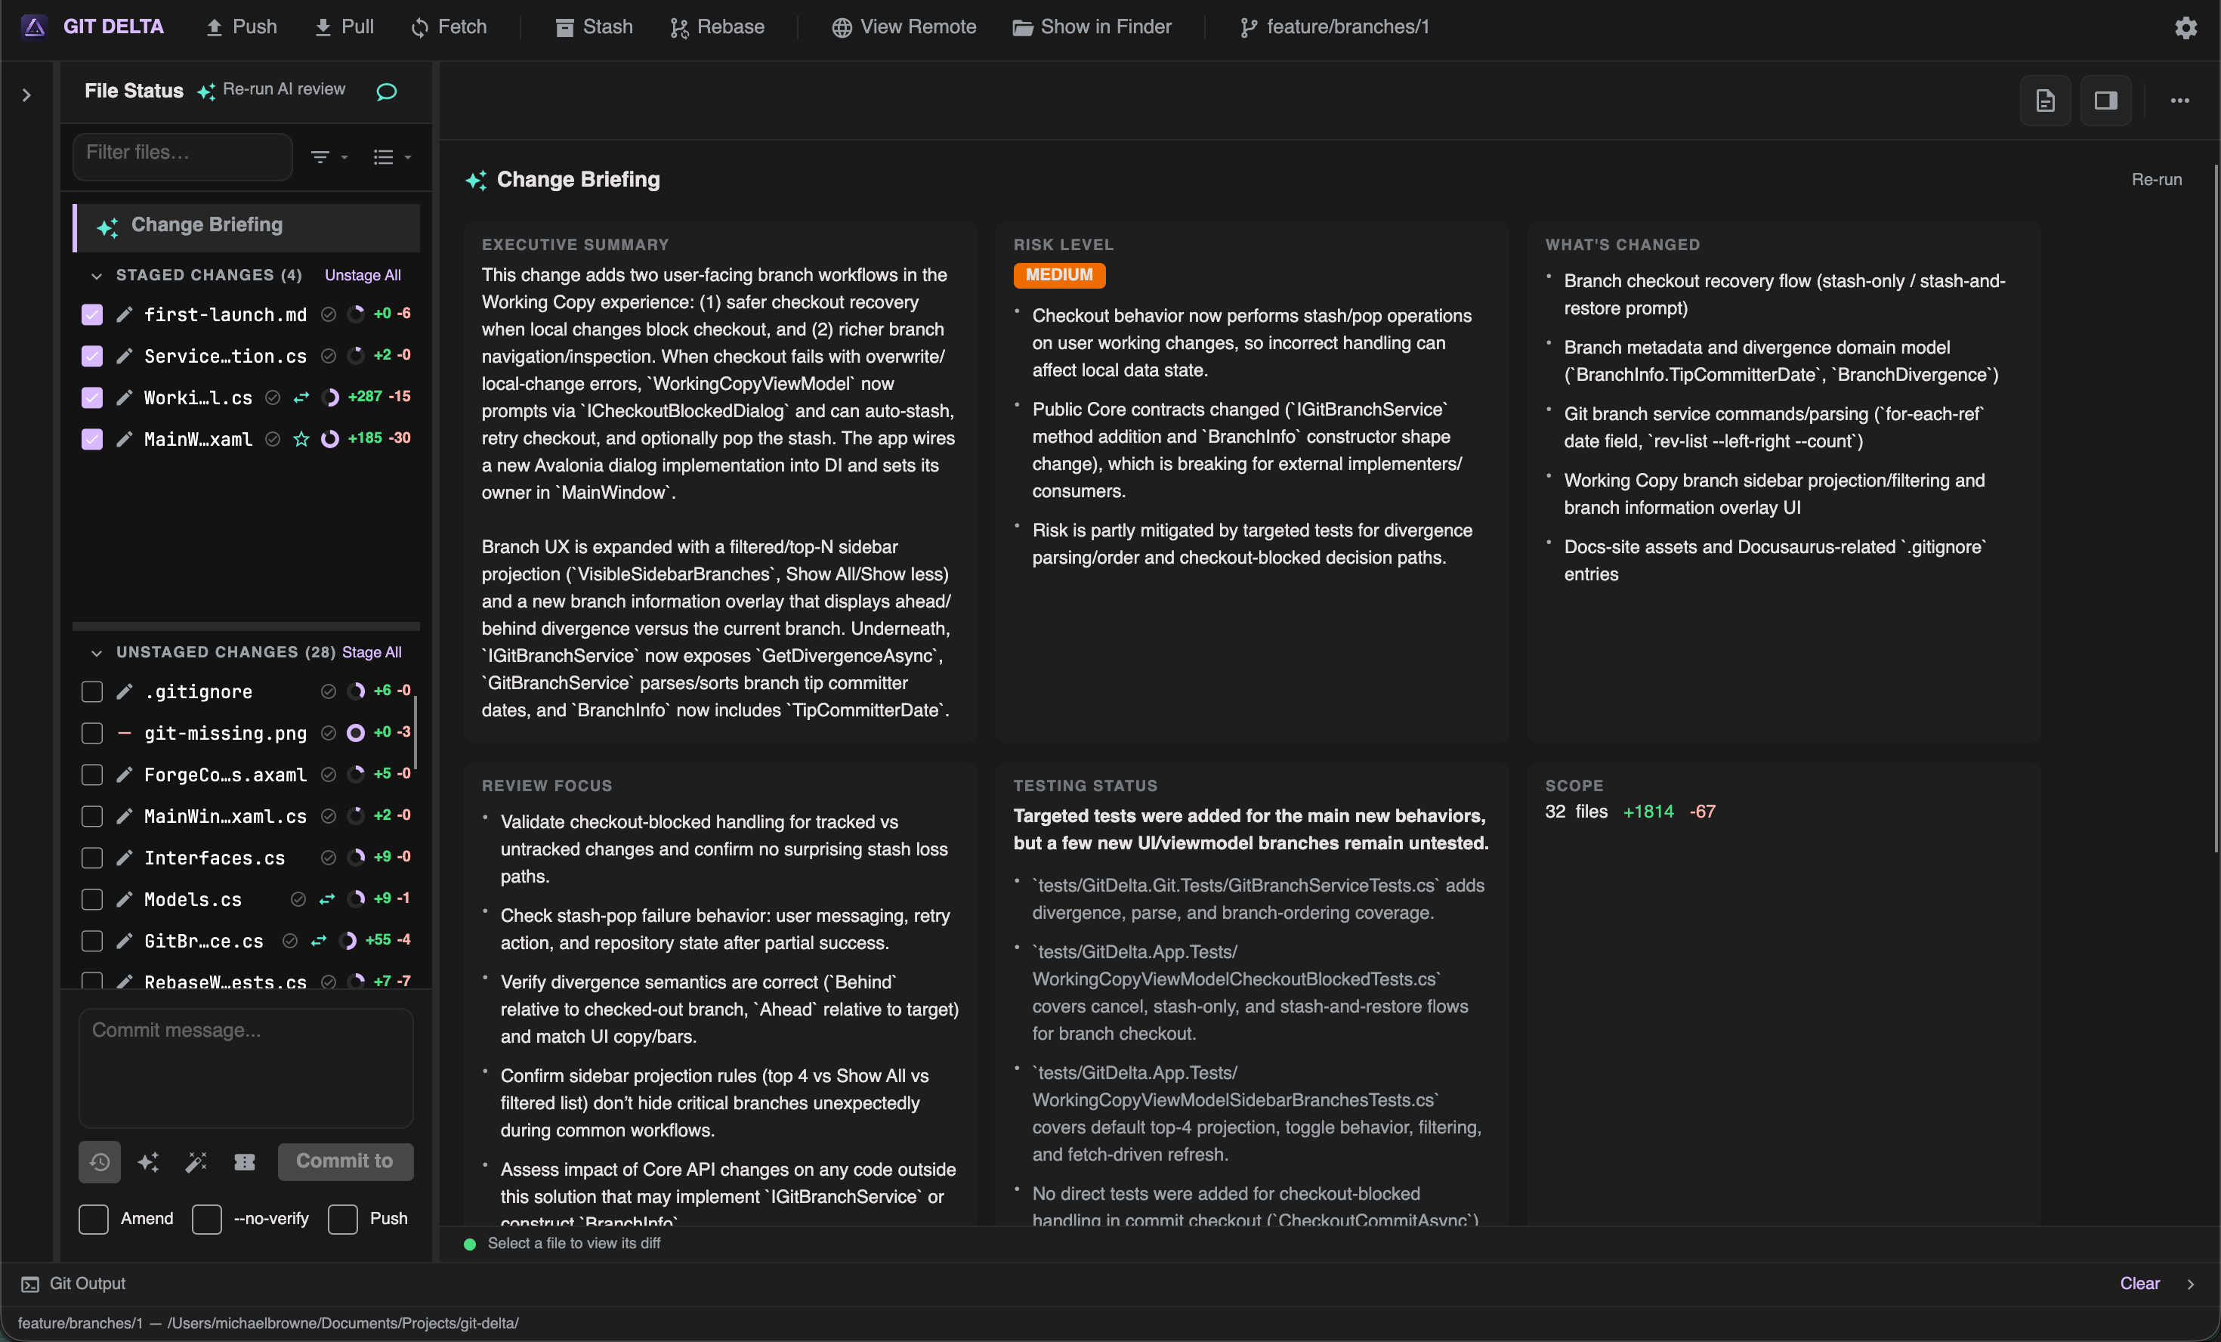The width and height of the screenshot is (2221, 1342).
Task: Clear the Git Output log
Action: pyautogui.click(x=2140, y=1285)
